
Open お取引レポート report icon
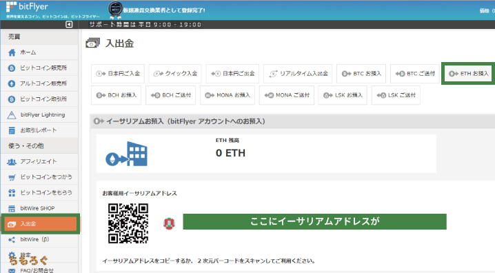(12, 130)
